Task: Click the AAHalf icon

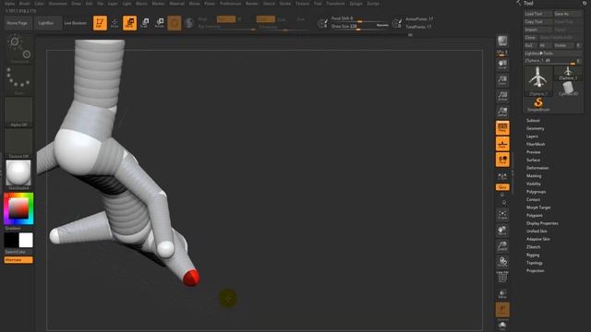Action: [502, 112]
